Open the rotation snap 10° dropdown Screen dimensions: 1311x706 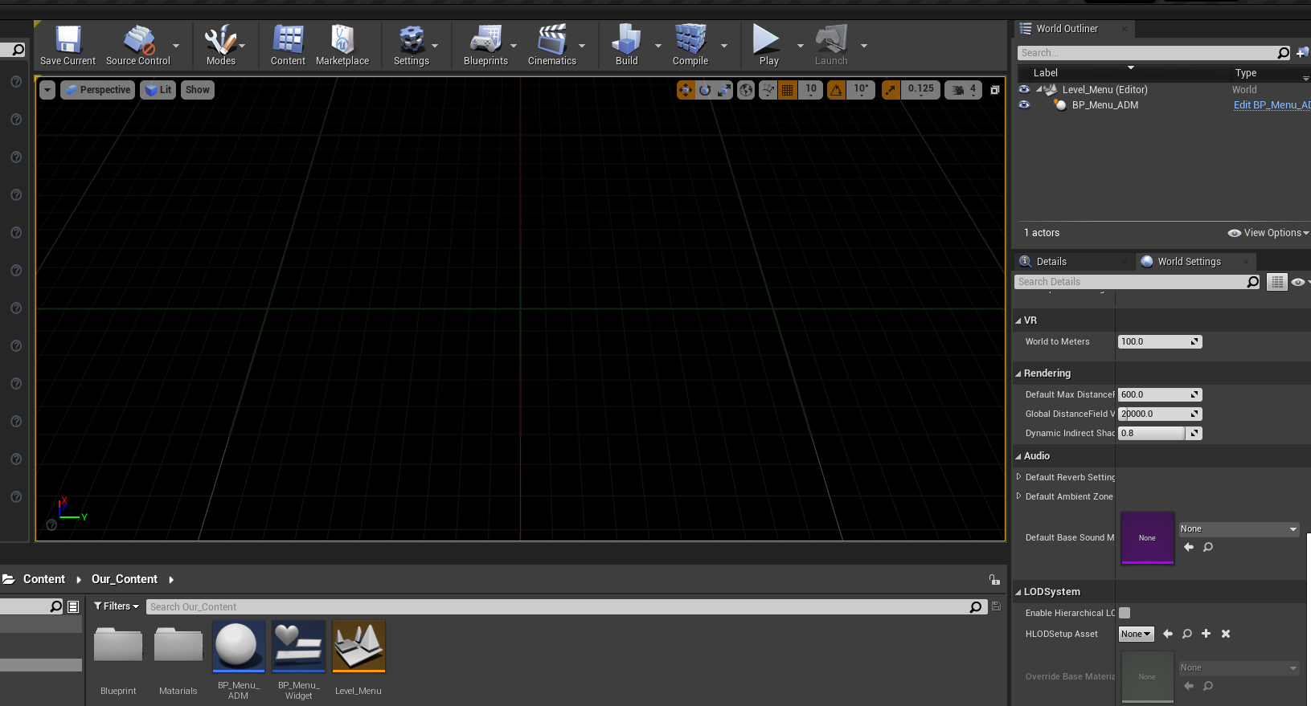pyautogui.click(x=861, y=90)
